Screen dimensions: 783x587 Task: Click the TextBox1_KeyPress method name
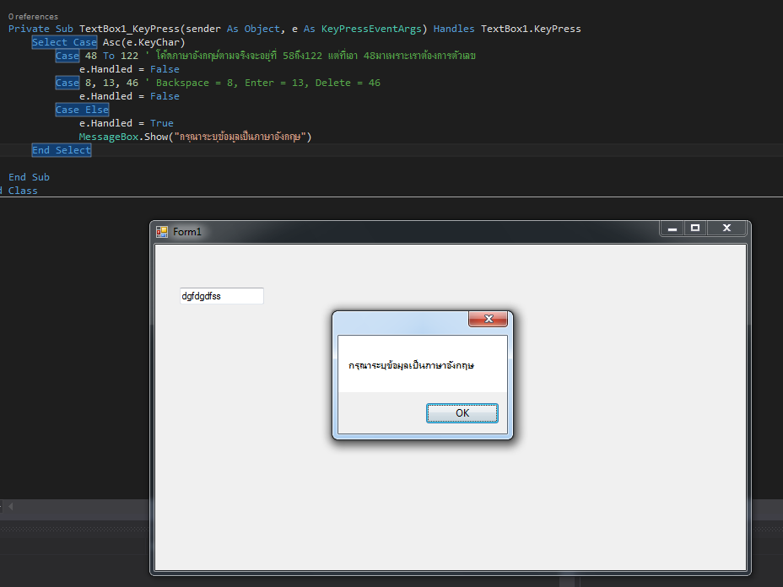tap(128, 29)
